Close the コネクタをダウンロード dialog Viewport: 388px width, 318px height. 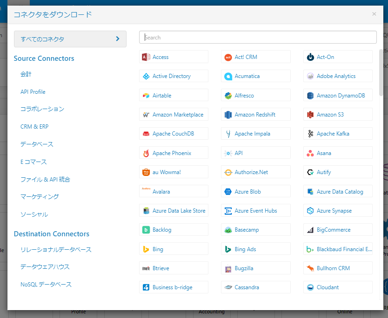pos(374,14)
